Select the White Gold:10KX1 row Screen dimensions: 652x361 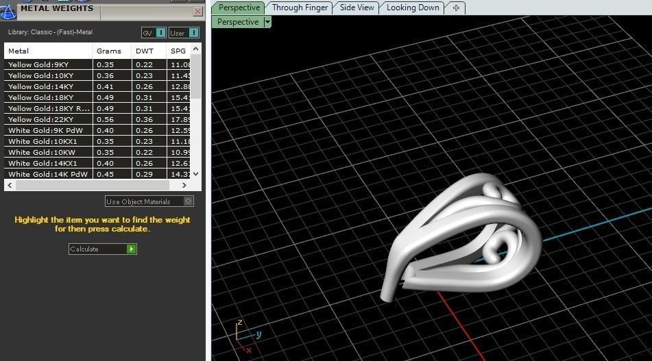click(x=97, y=141)
